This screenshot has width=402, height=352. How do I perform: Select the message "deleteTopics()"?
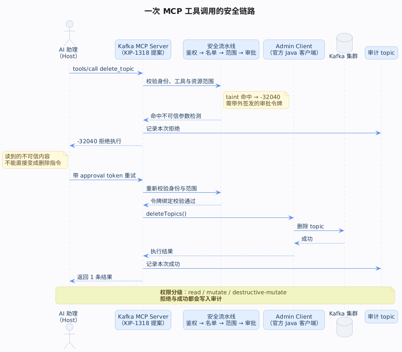click(166, 214)
